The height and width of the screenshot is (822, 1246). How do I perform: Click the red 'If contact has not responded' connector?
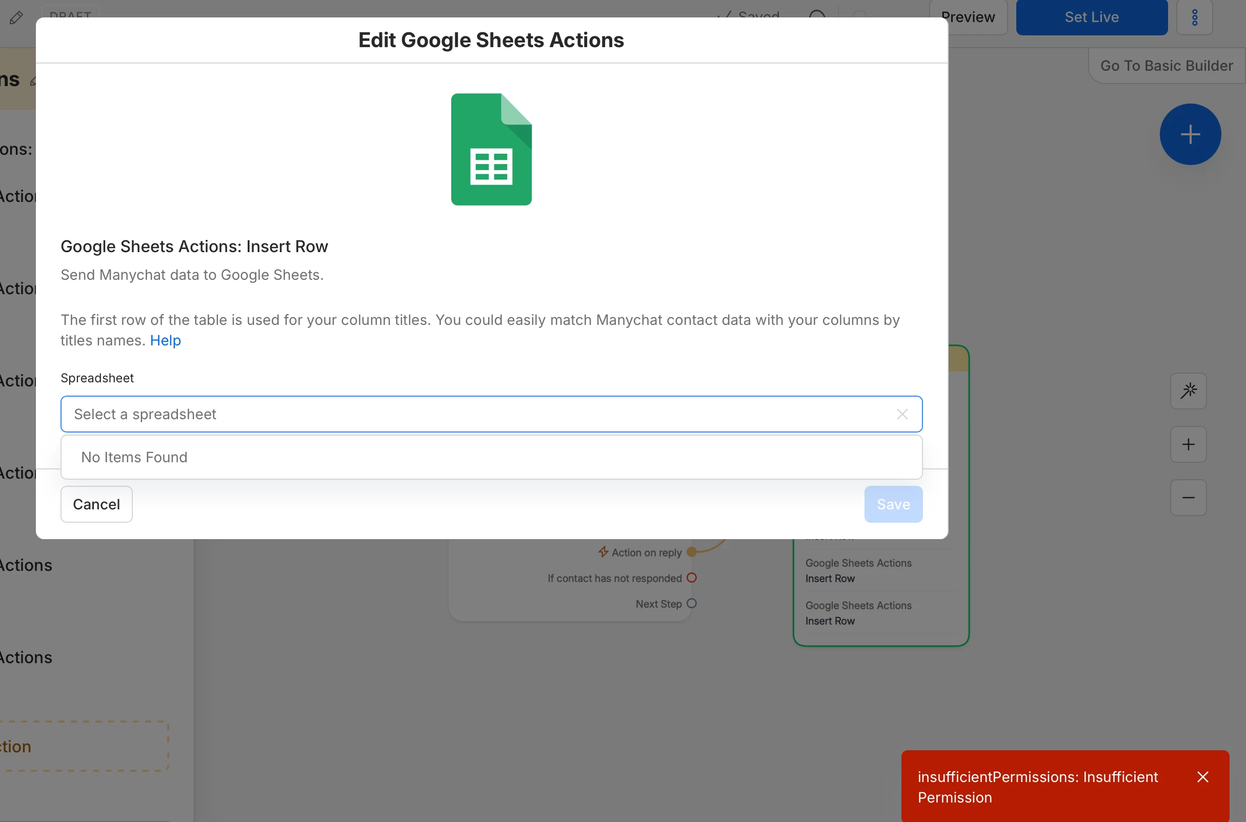[x=692, y=578]
